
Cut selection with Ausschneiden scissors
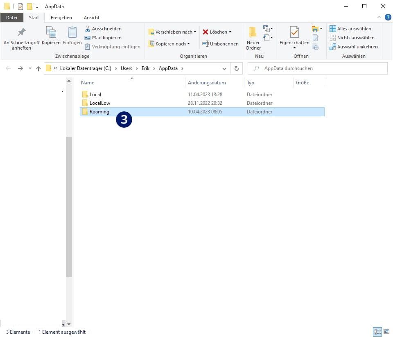[103, 29]
